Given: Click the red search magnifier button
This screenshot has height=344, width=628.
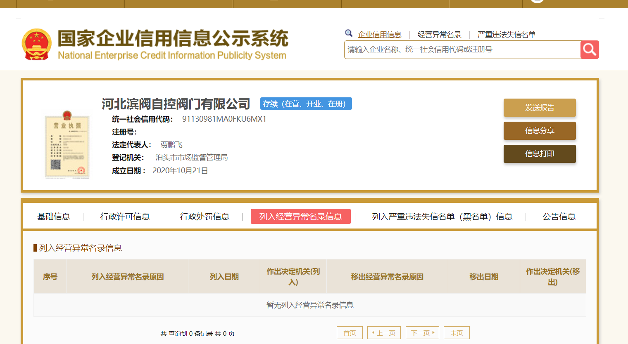Looking at the screenshot, I should [x=590, y=50].
